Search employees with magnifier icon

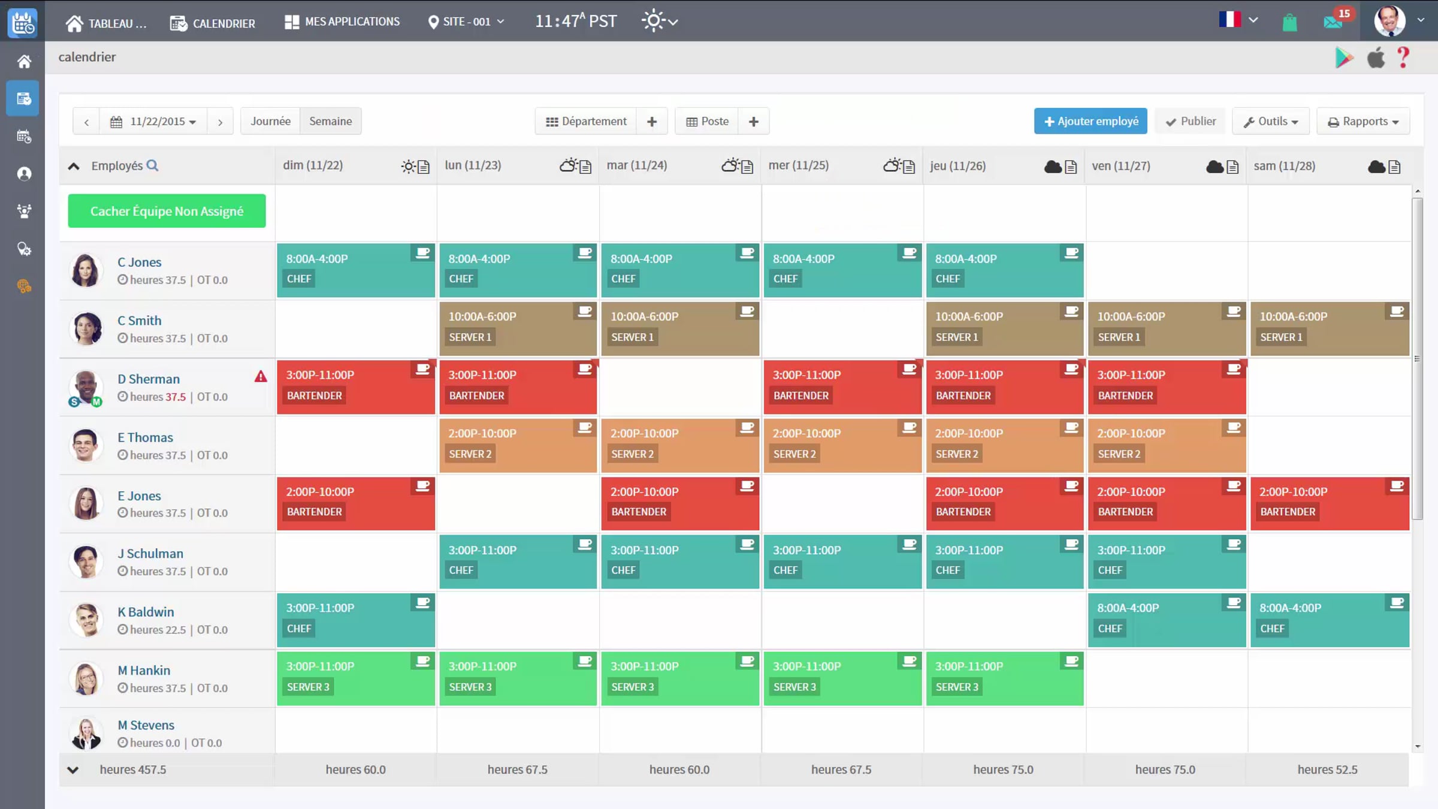(153, 165)
